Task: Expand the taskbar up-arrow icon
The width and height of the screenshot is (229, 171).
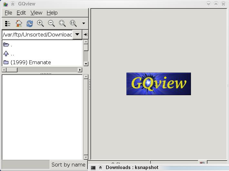Action: [x=100, y=167]
